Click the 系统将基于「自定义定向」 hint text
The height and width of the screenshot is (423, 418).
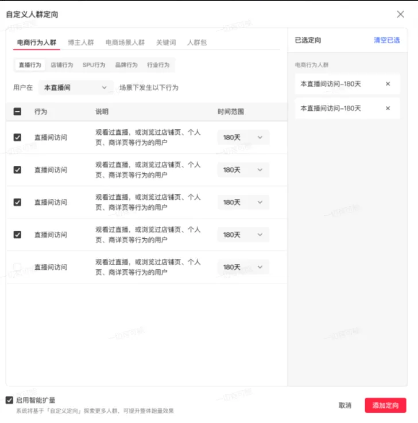tap(95, 411)
